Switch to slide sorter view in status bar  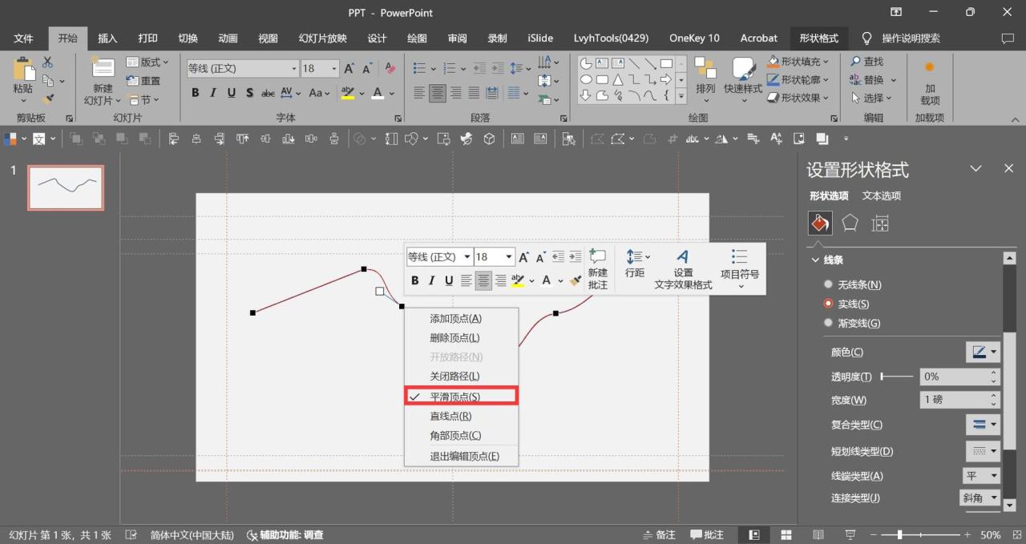pos(786,534)
